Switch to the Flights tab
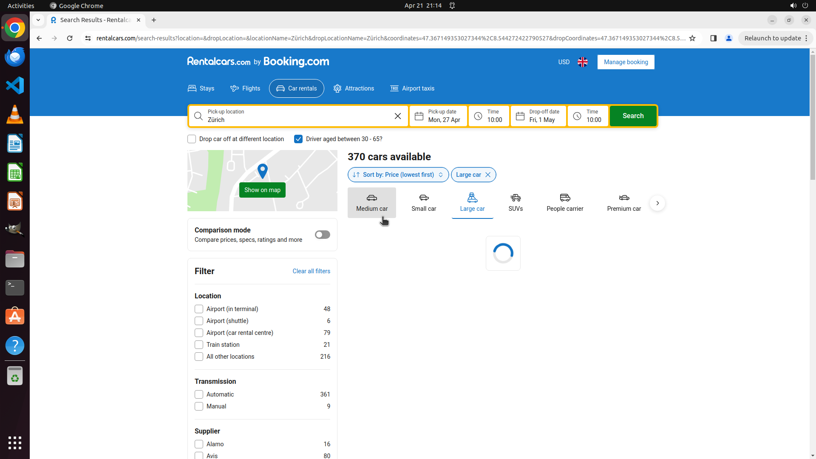The height and width of the screenshot is (459, 816). 245,88
